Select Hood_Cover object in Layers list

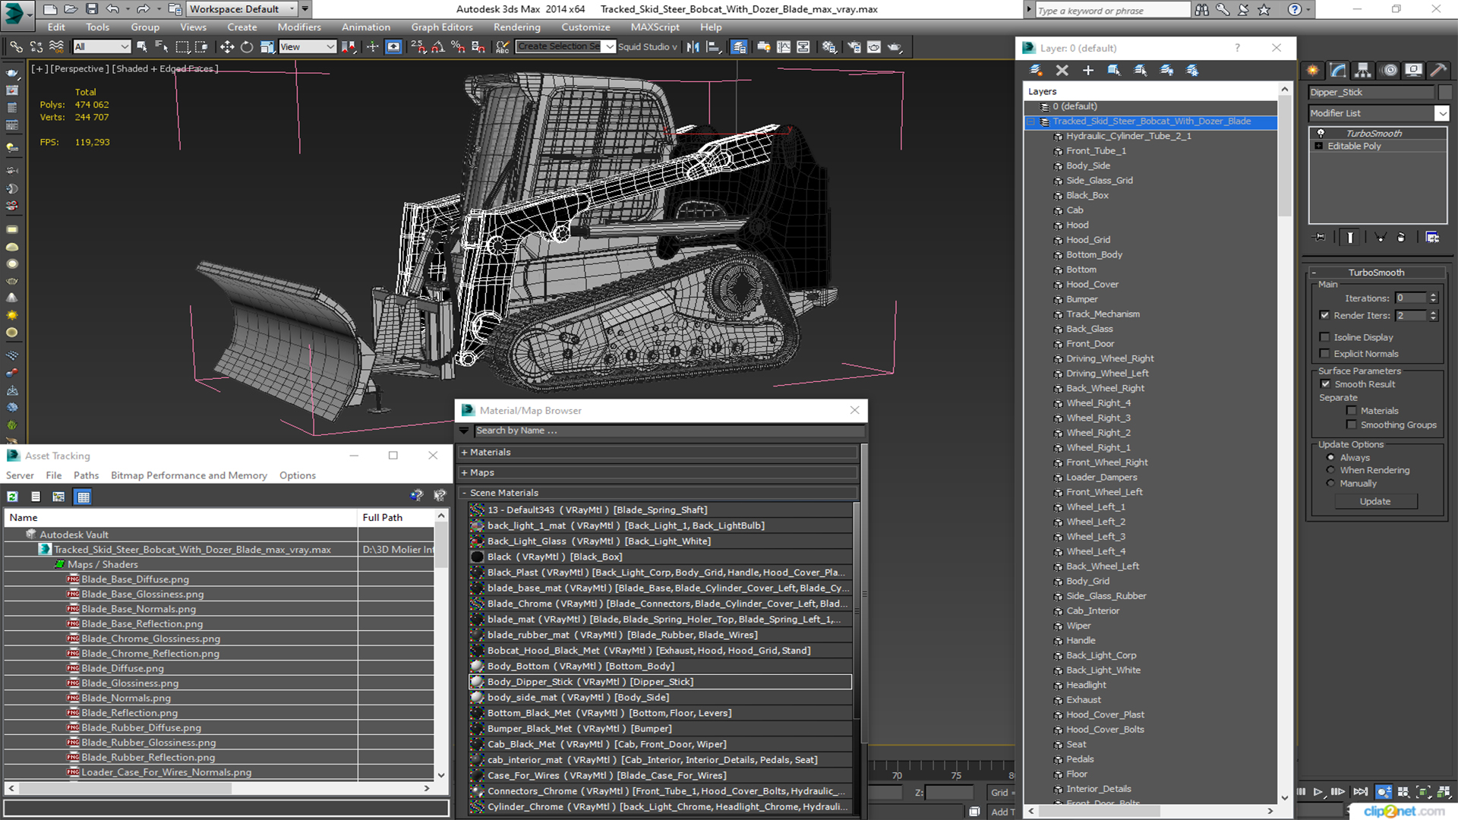click(1092, 284)
